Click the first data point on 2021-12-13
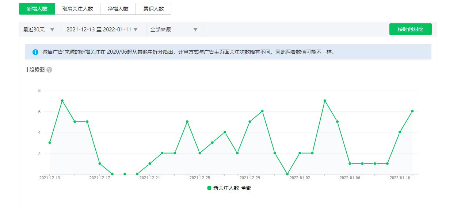The image size is (461, 208). 50,143
